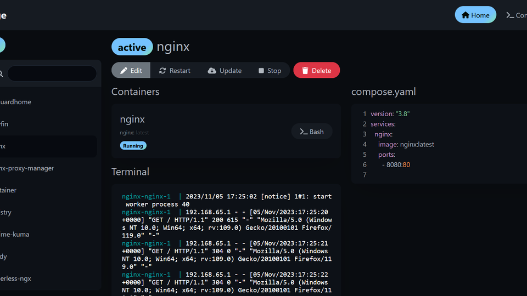This screenshot has height=296, width=527.
Task: Click the house icon on Home
Action: click(466, 15)
